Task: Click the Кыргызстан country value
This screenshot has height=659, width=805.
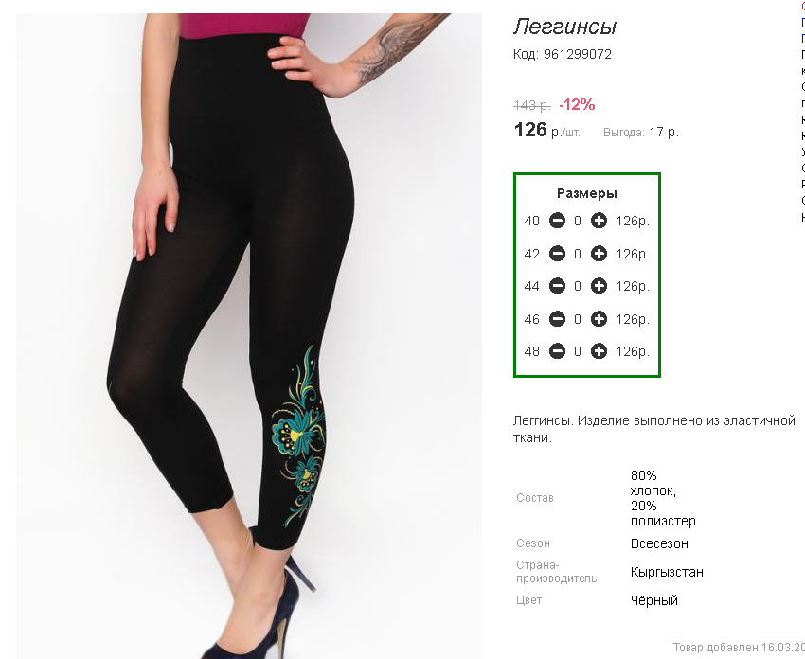Action: tap(667, 572)
